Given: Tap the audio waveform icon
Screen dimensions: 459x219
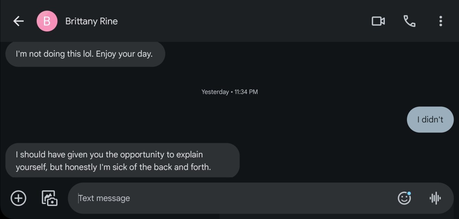Looking at the screenshot, I should [435, 198].
